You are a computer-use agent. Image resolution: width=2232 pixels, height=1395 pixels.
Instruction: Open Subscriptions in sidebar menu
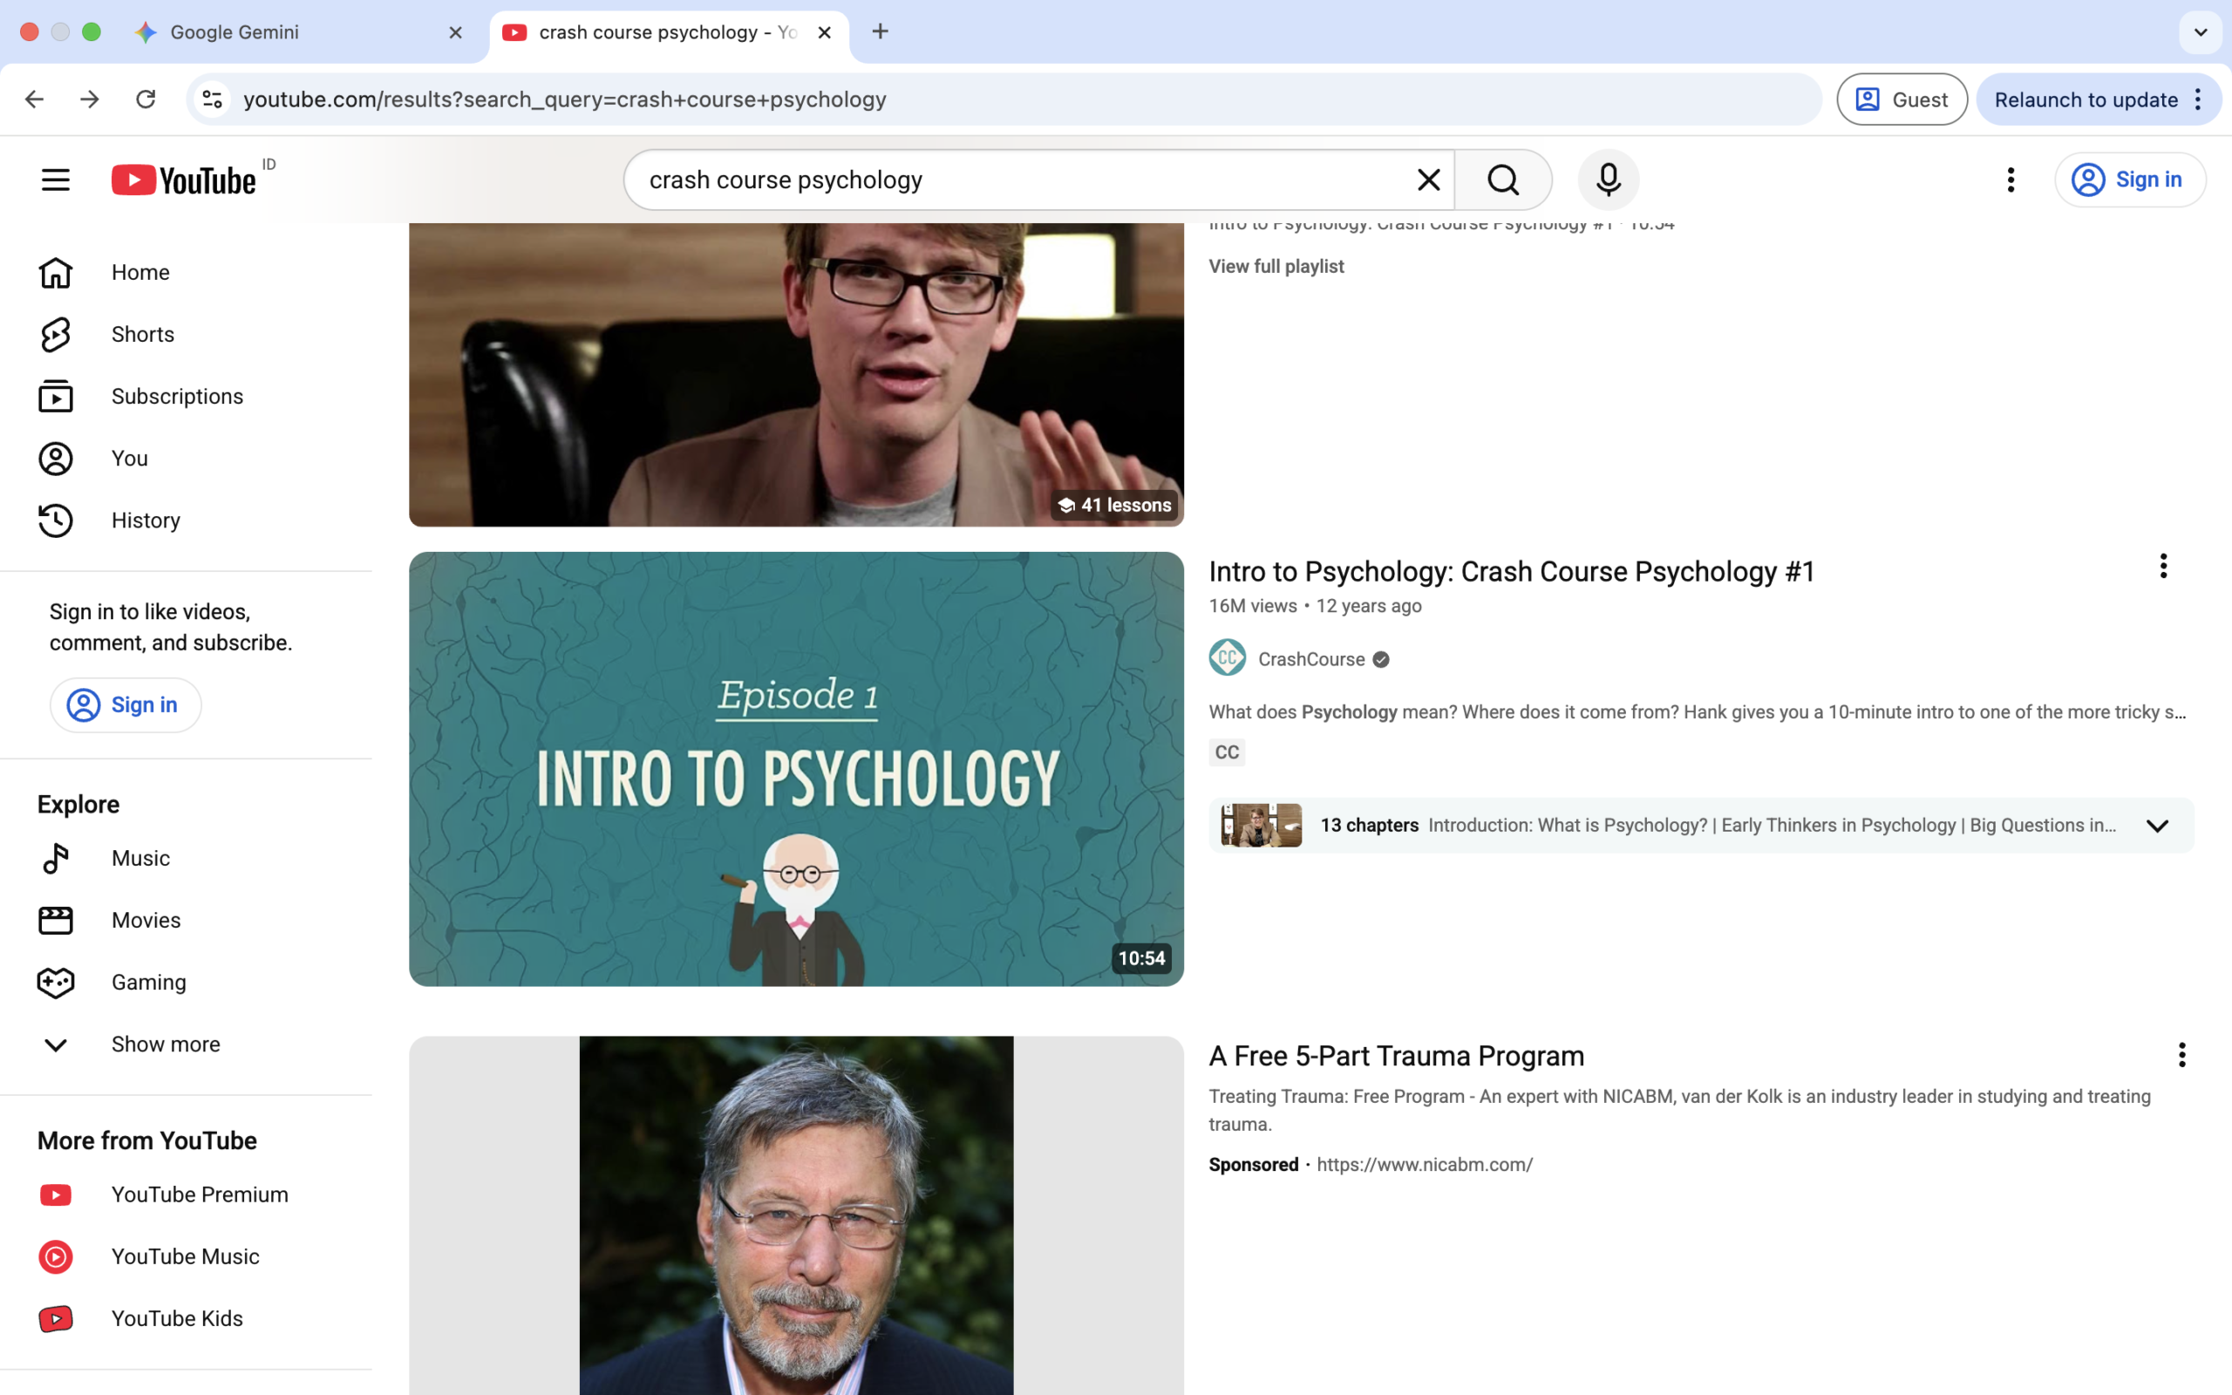(177, 397)
